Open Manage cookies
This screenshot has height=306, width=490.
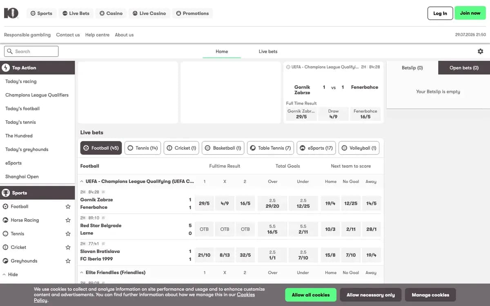430,295
